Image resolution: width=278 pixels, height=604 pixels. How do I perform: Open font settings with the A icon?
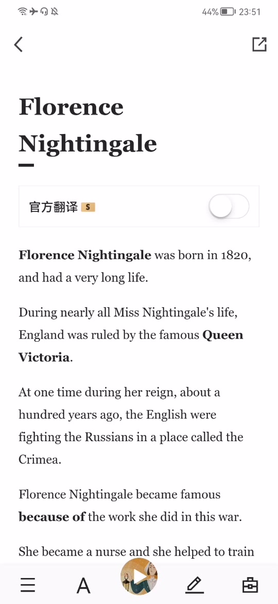pos(83,586)
